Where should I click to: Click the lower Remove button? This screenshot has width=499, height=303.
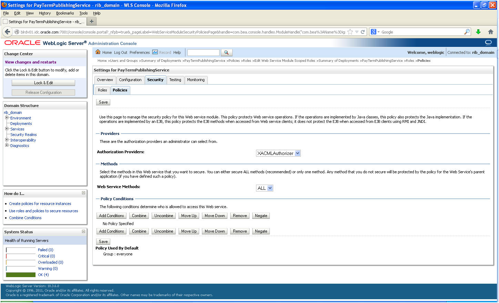[240, 231]
